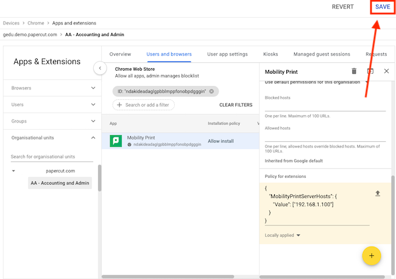Click the details panel vertical scrollbar
Screen dimensions: 396x279
tap(393, 225)
